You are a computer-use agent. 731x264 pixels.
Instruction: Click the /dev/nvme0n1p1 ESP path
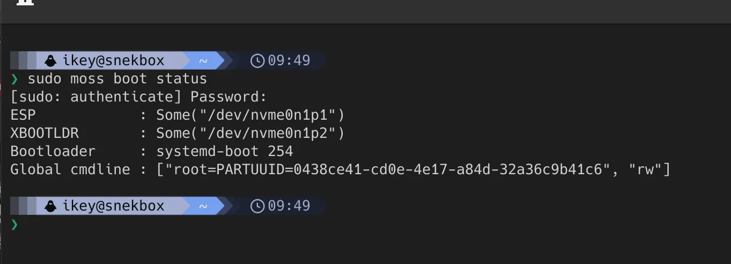[250, 115]
